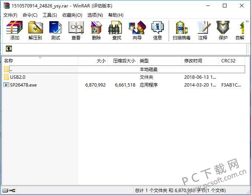Select the USB2.0 folder icon
This screenshot has width=251, height=195.
click(x=6, y=77)
